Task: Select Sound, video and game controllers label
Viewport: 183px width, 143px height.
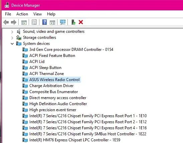Action: [x=54, y=31]
